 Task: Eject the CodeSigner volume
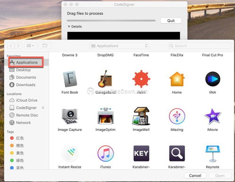pyautogui.click(x=43, y=107)
